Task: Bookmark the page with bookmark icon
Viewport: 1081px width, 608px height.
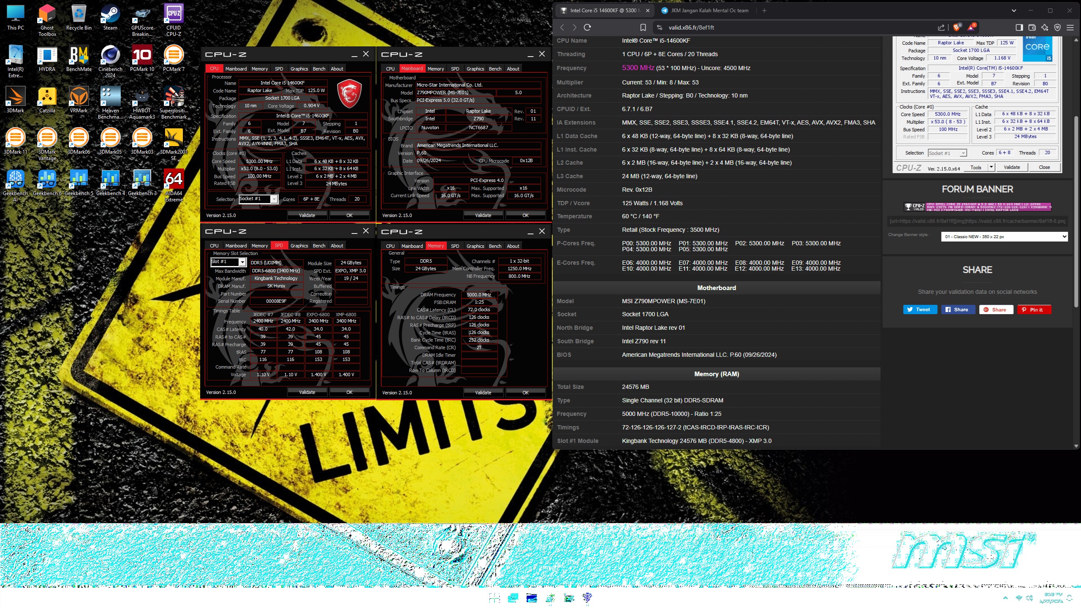Action: (643, 27)
